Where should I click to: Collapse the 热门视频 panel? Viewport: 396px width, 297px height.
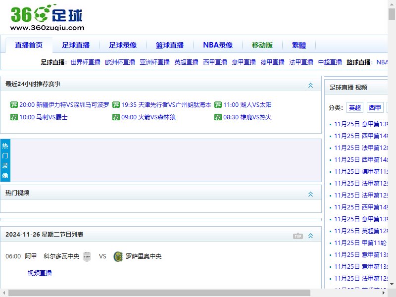311,194
